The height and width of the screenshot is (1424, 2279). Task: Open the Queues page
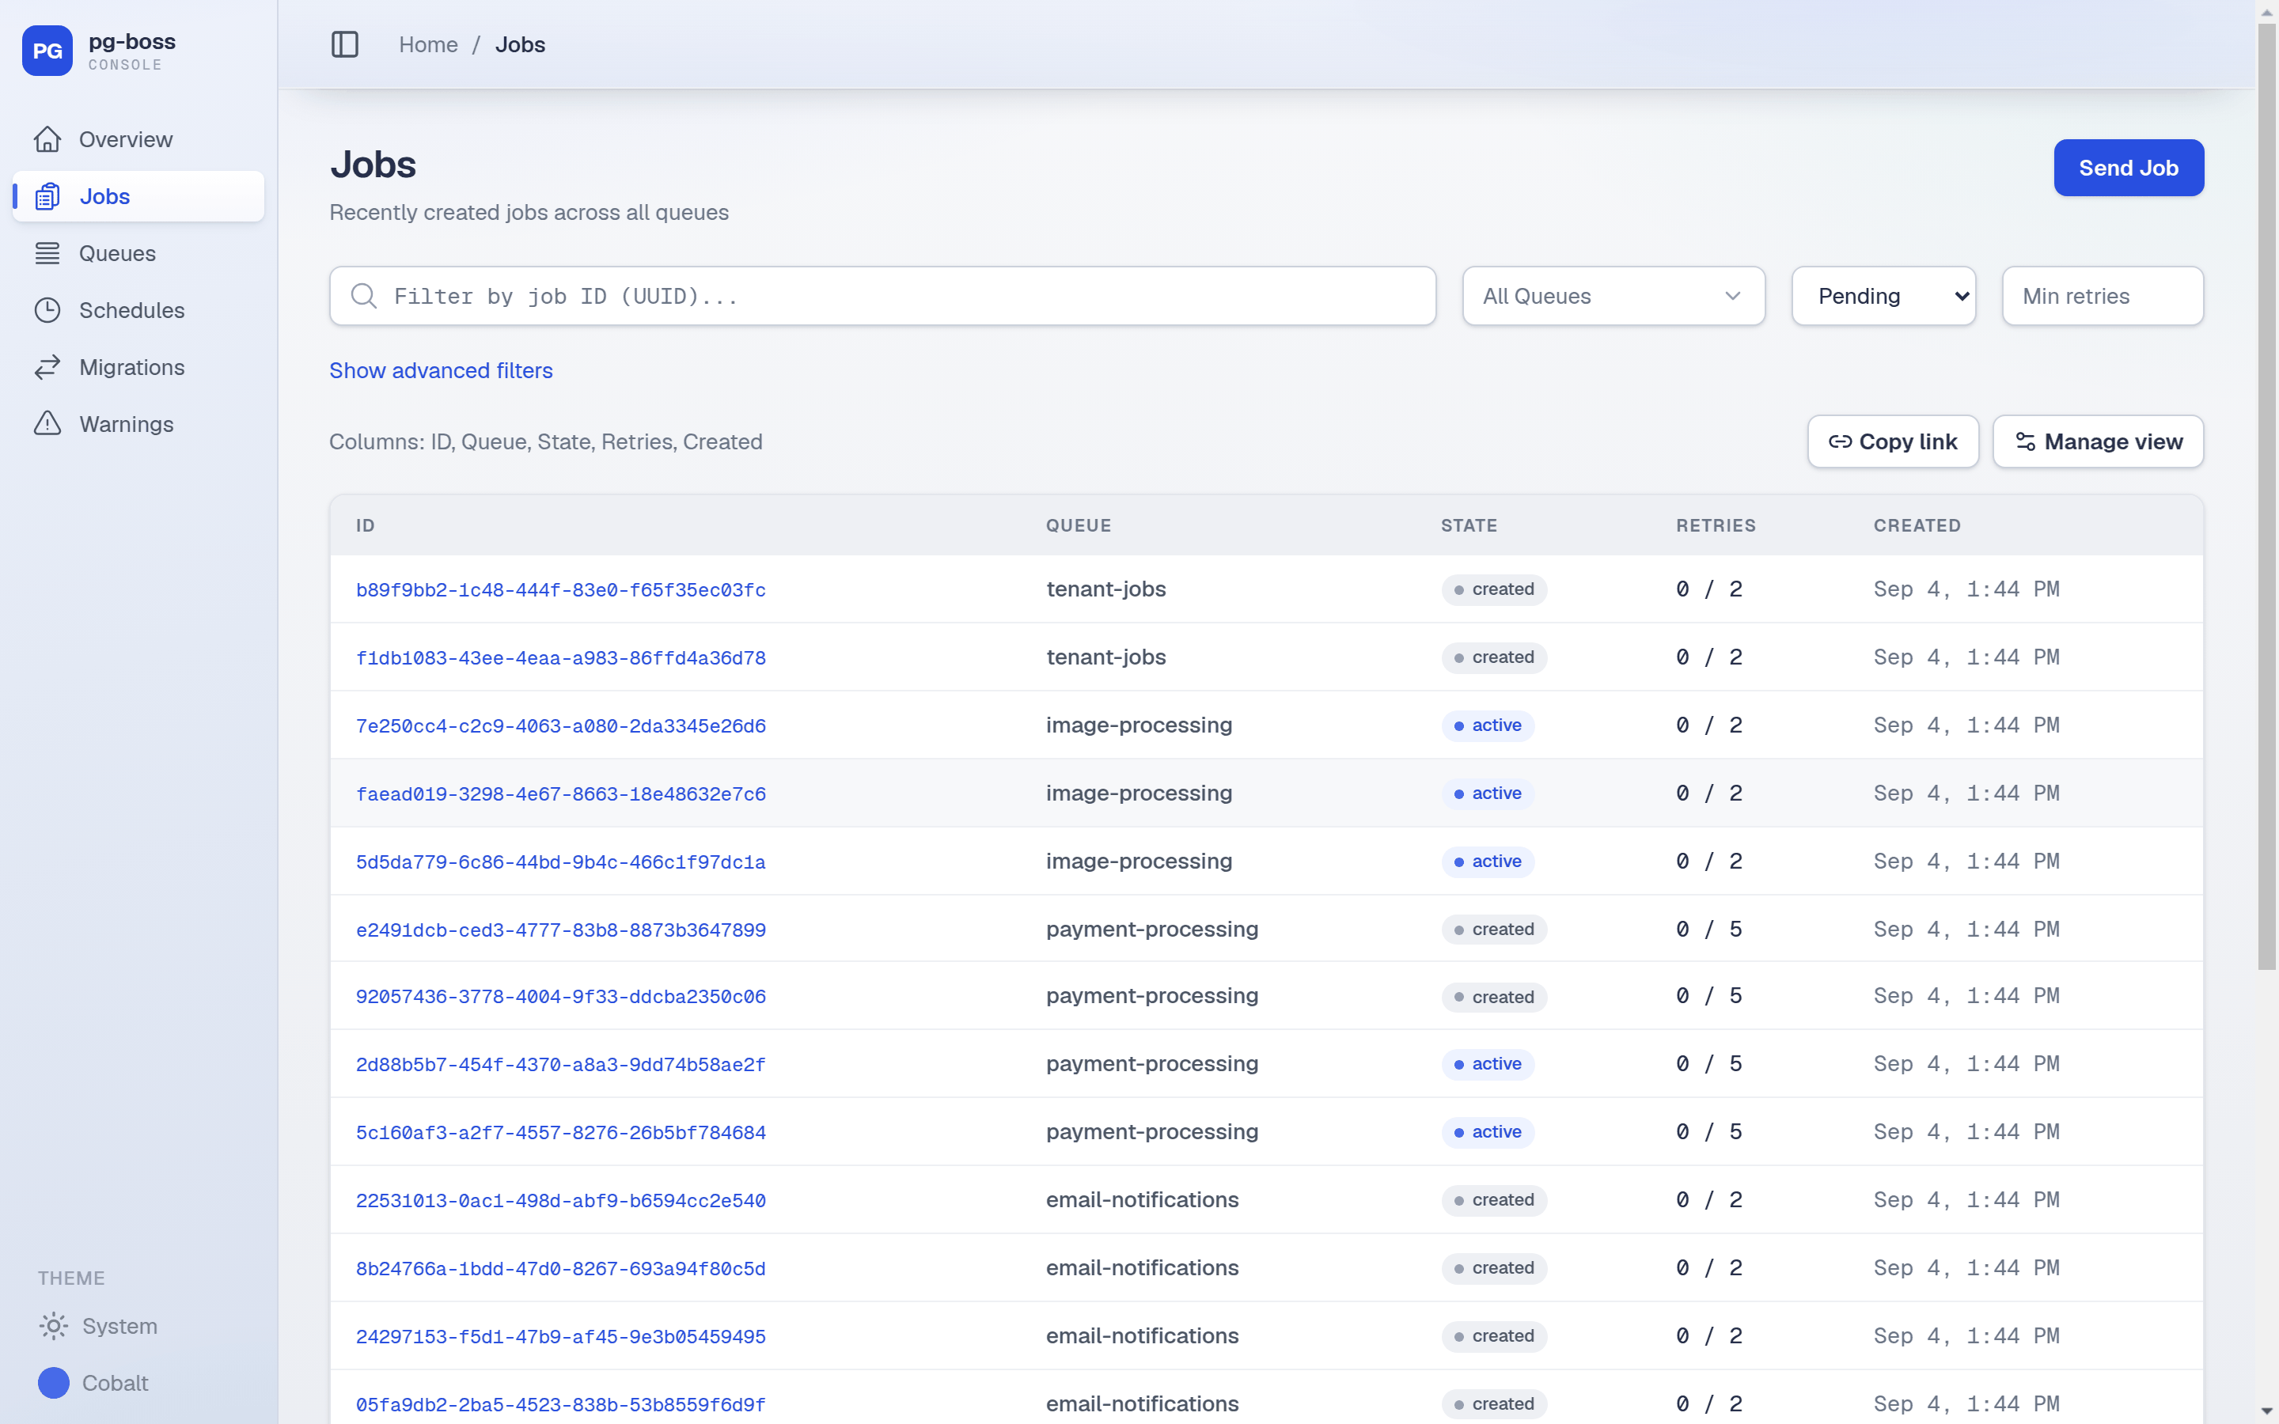click(138, 253)
